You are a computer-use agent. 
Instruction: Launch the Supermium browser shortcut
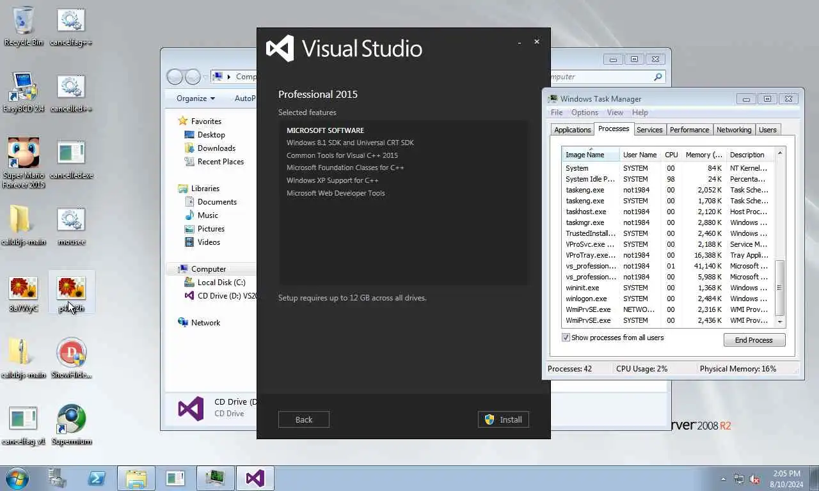pyautogui.click(x=71, y=425)
